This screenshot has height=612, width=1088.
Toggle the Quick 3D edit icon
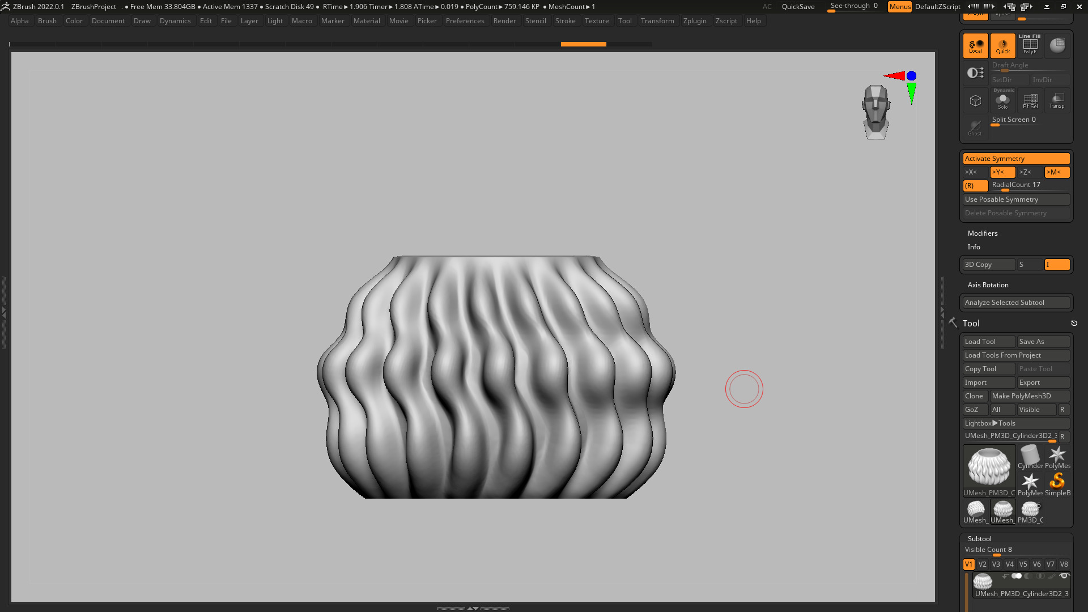pos(1002,46)
